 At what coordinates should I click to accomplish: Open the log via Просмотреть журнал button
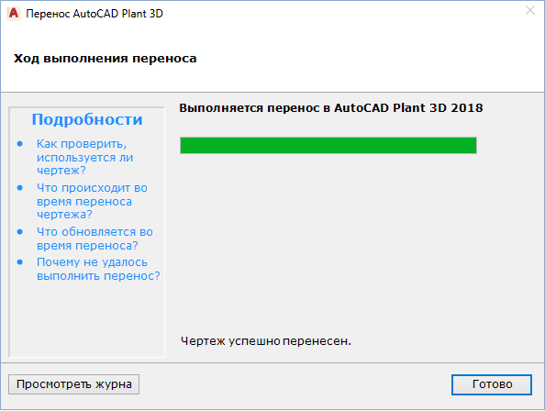point(73,384)
